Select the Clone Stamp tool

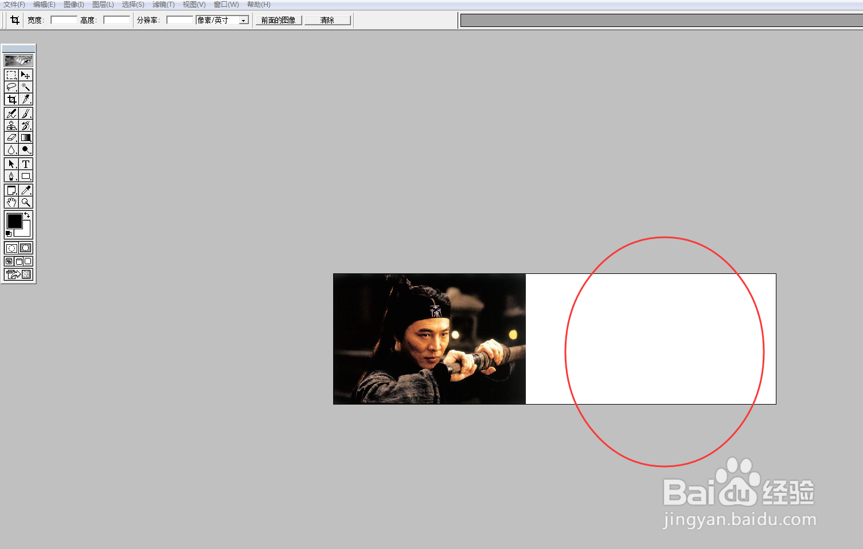pyautogui.click(x=11, y=126)
